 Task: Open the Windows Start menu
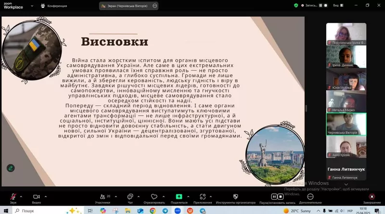[x=6, y=211]
